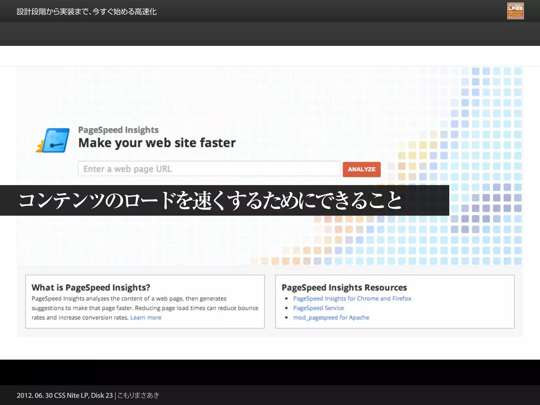Open the 'PageSpeed Service' link
The image size is (540, 405).
[318, 308]
